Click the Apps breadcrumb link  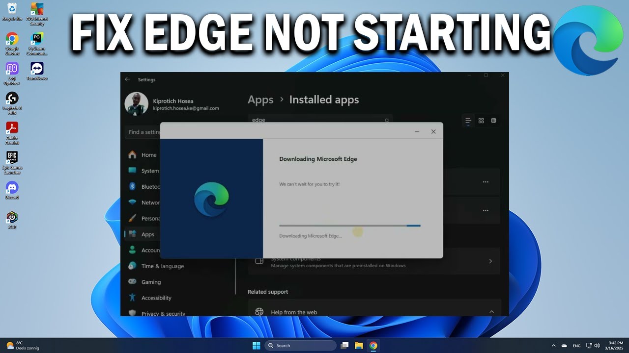[260, 100]
